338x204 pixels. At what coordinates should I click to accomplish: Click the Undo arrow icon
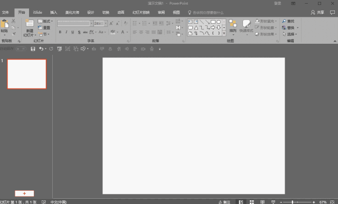pyautogui.click(x=41, y=49)
